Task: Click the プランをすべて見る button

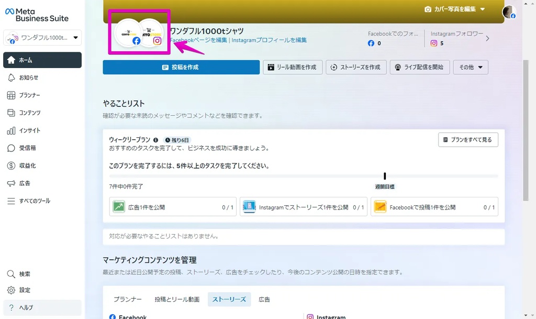Action: tap(468, 140)
